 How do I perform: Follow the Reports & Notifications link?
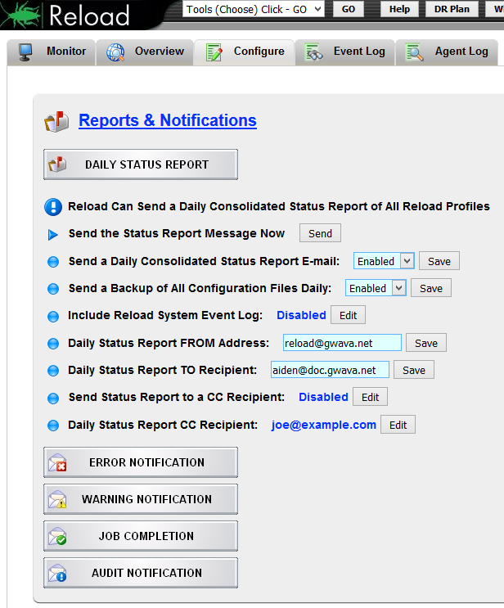coord(168,120)
